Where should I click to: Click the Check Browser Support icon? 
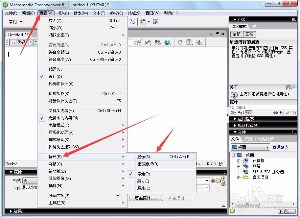[x=148, y=42]
